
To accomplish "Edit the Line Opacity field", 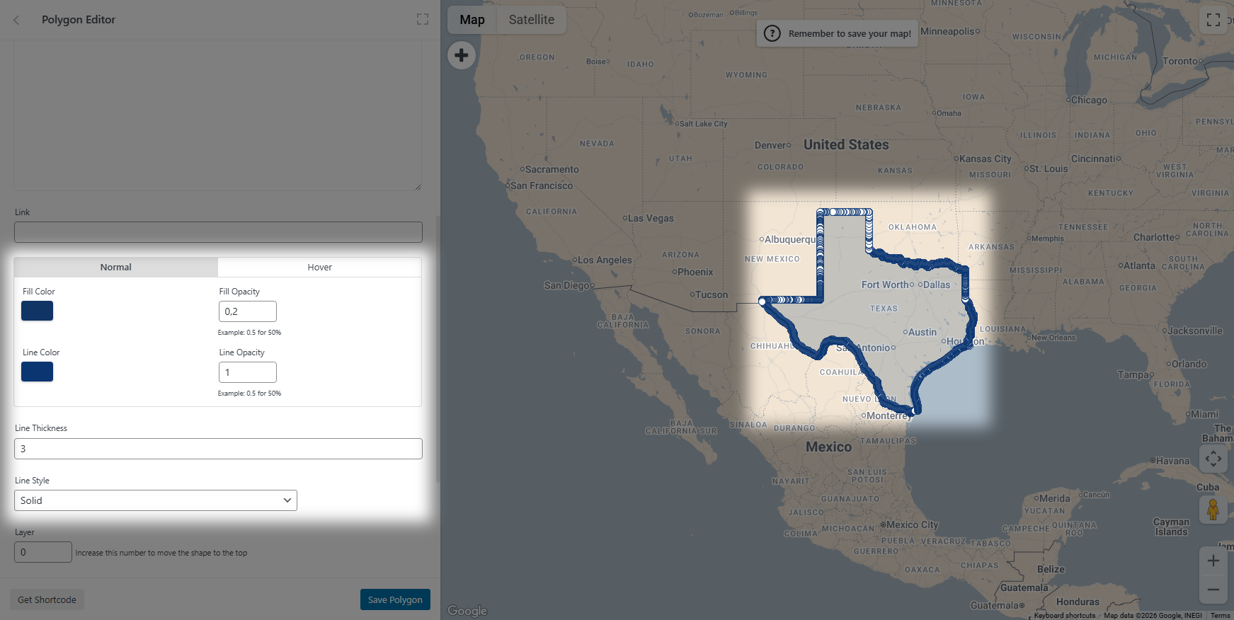I will click(248, 372).
